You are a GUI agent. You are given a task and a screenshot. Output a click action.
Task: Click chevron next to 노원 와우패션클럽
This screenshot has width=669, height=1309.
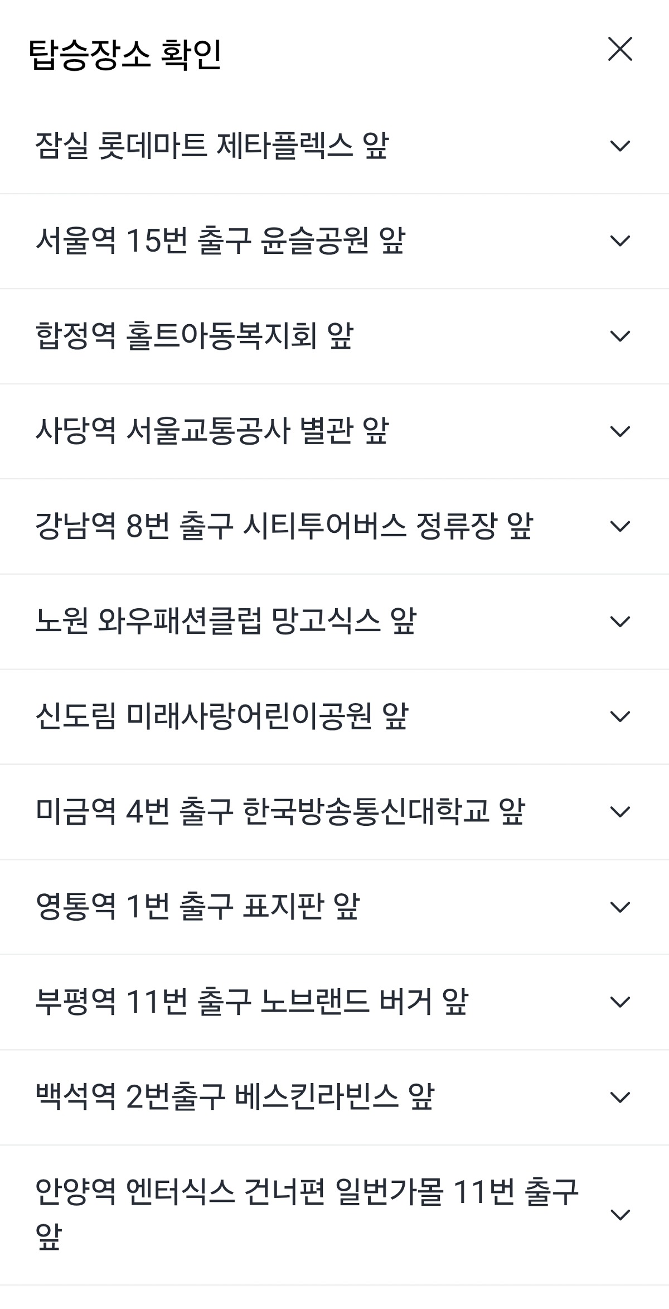pos(620,622)
